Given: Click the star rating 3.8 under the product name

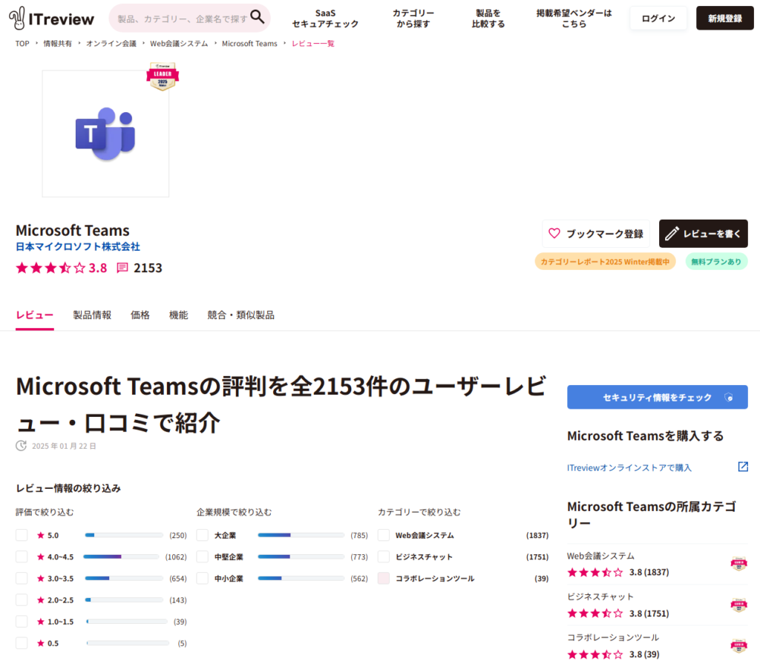Looking at the screenshot, I should 61,268.
